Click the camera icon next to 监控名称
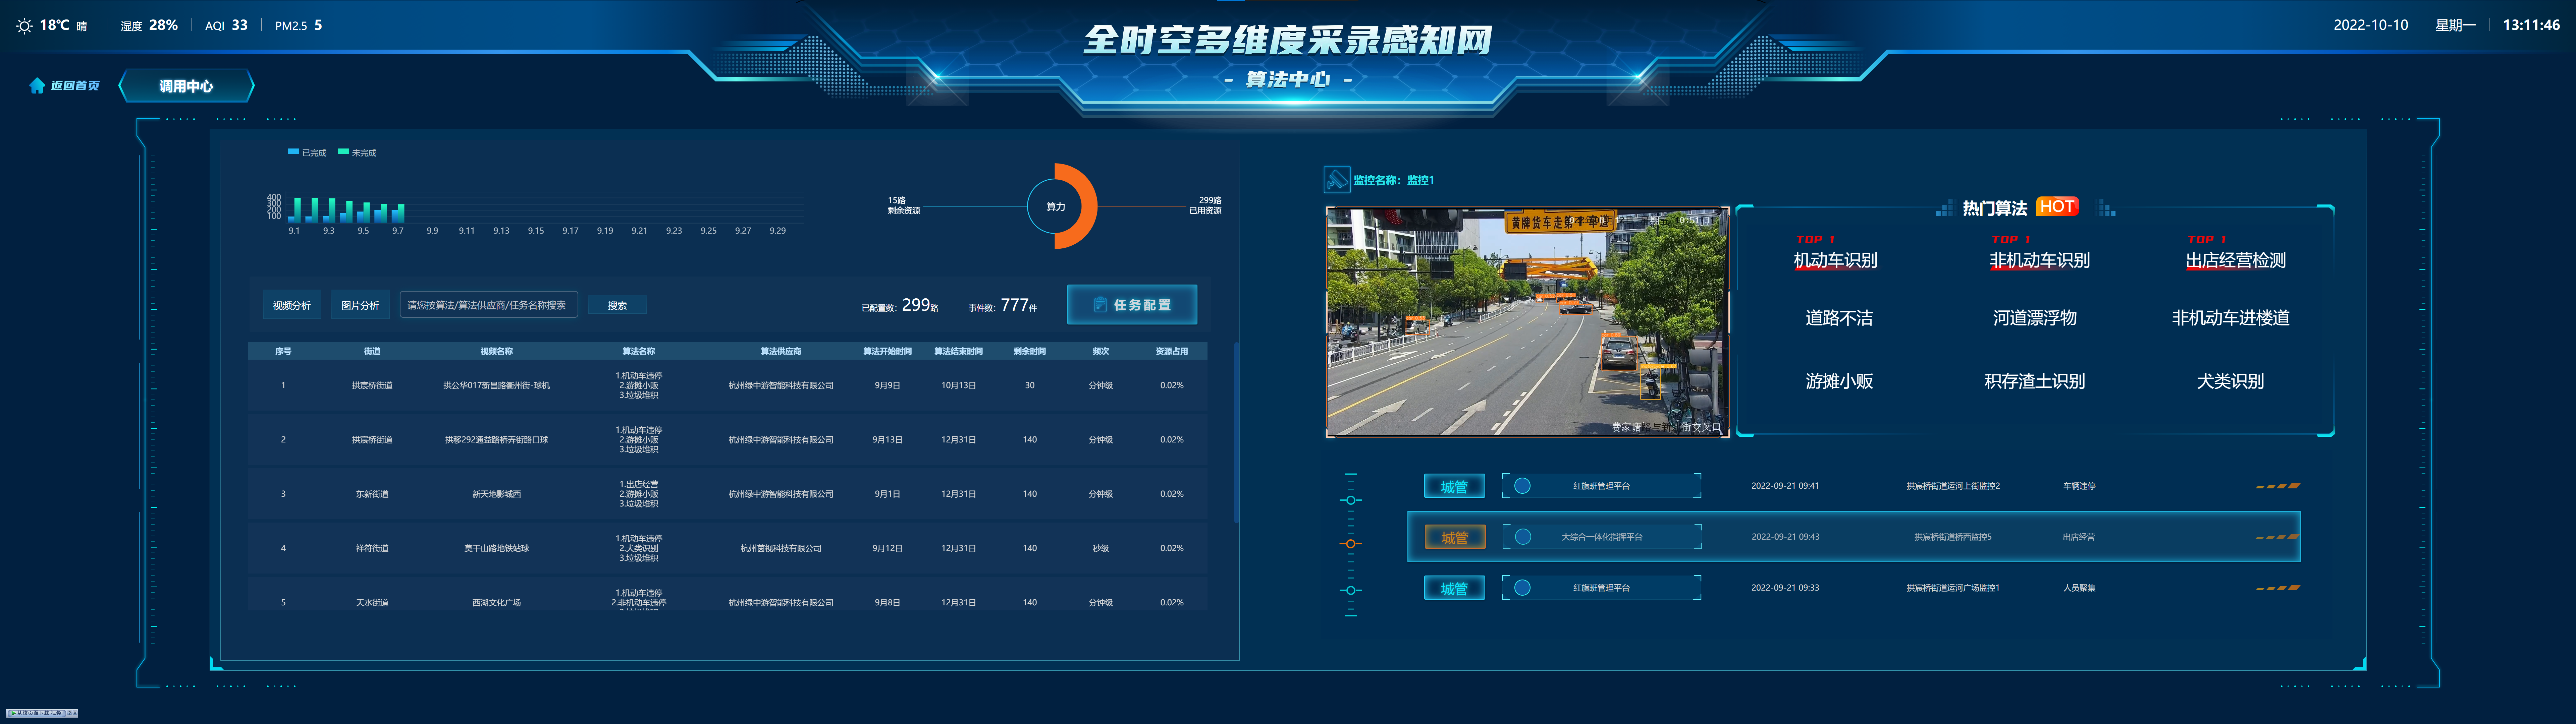 tap(1337, 180)
